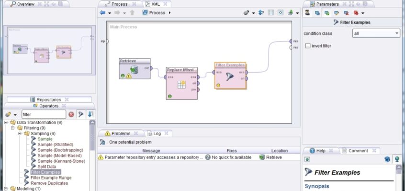Click the execution order arrows icon
This screenshot has width=405, height=191.
[261, 12]
